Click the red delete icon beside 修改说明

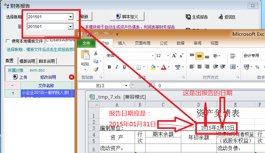click(72, 77)
